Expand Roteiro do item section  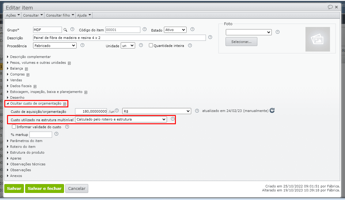[x=22, y=147]
